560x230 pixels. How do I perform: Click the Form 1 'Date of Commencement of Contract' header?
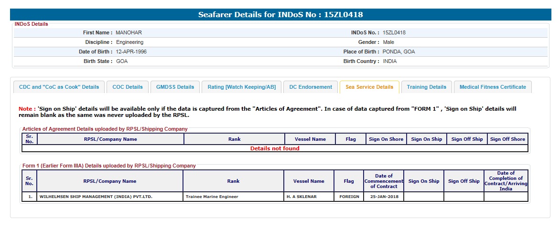[x=384, y=181]
